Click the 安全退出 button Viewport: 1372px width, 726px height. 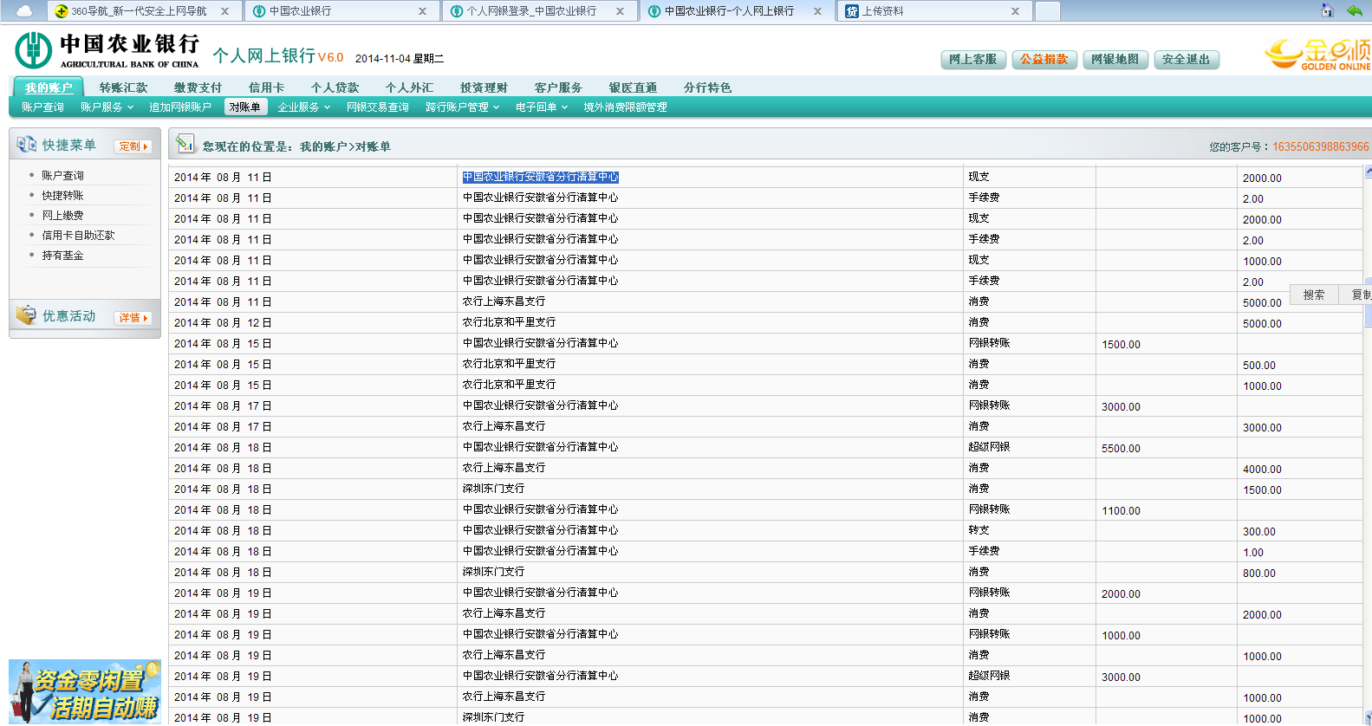point(1186,59)
